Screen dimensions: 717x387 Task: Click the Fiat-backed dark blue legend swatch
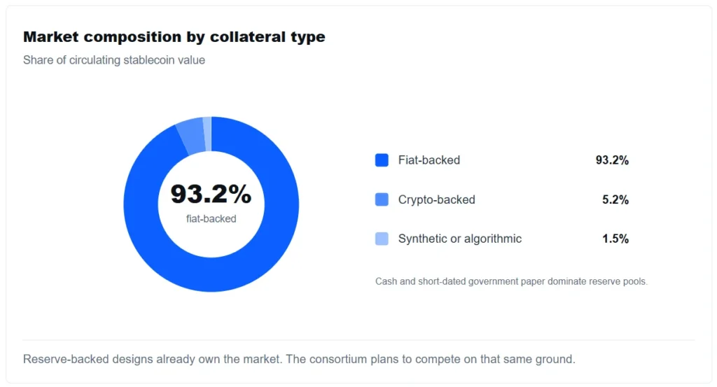[382, 160]
